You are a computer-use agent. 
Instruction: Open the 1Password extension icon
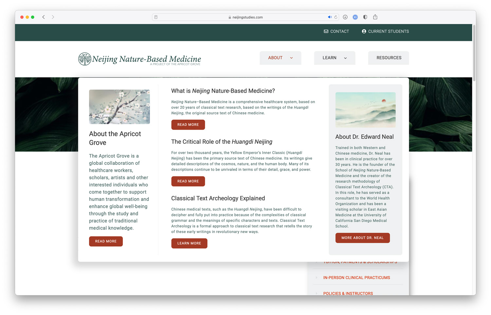[355, 17]
